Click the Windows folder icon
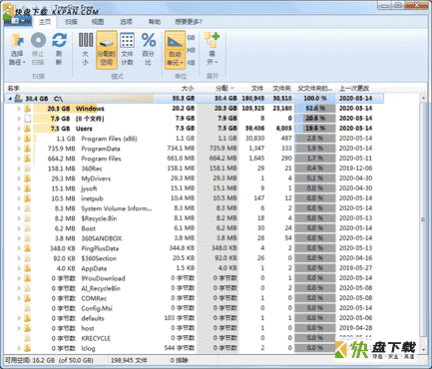The image size is (432, 369). [x=27, y=109]
